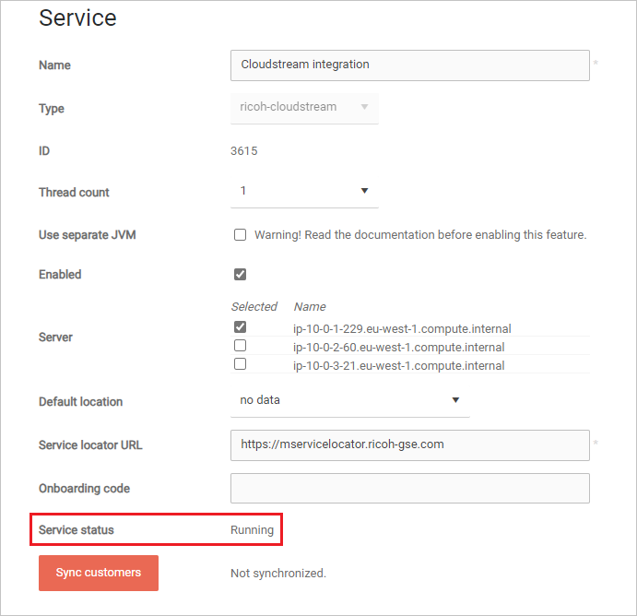Viewport: 637px width, 616px height.
Task: Click the Name column header in Server table
Action: pos(309,306)
